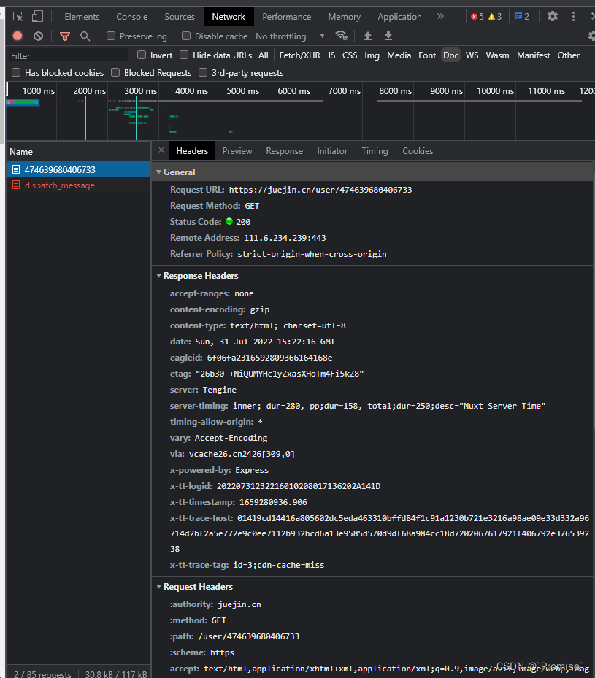
Task: Filter requests by JS
Action: tap(331, 55)
